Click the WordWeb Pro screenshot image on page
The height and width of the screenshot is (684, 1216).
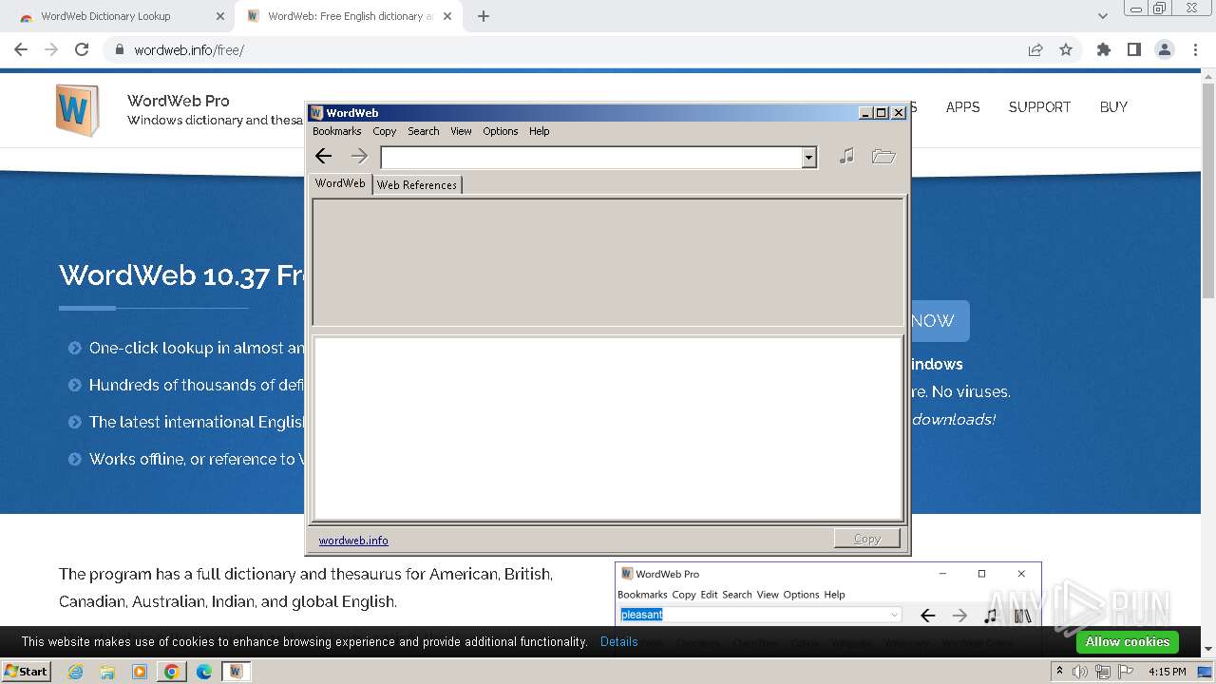click(x=827, y=594)
